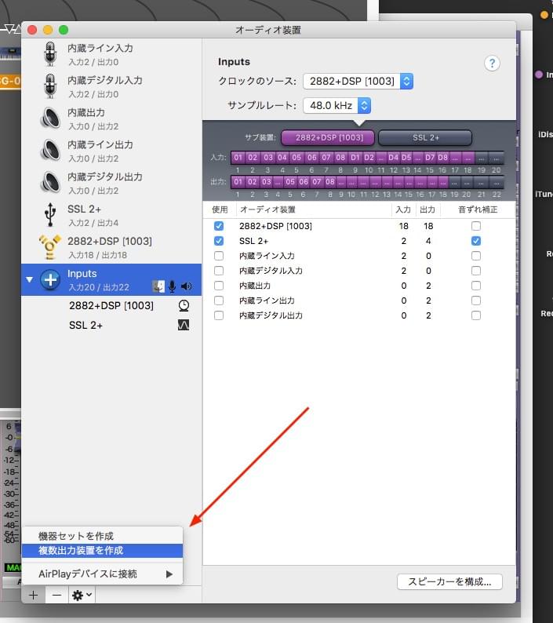The height and width of the screenshot is (623, 553).
Task: Click input channel block 01
Action: (x=238, y=158)
